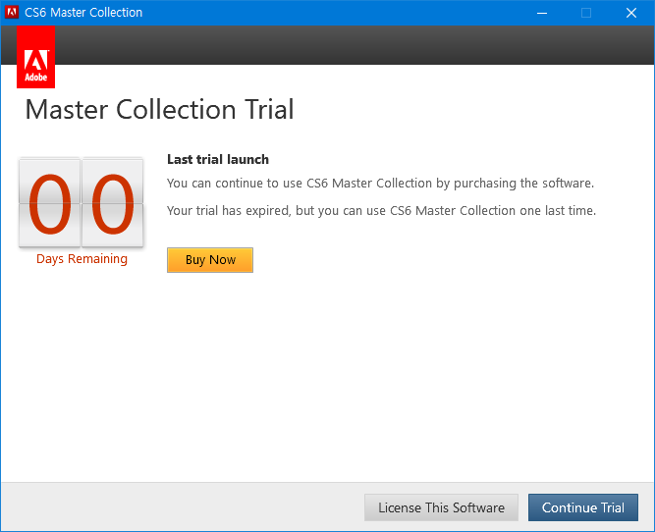Click the Buy Now button
This screenshot has width=655, height=532.
click(210, 260)
